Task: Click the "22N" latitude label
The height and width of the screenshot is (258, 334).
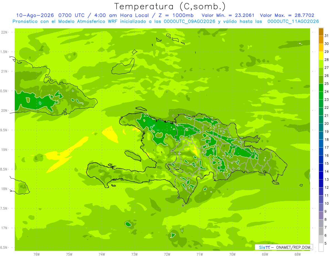Action: tap(5, 32)
